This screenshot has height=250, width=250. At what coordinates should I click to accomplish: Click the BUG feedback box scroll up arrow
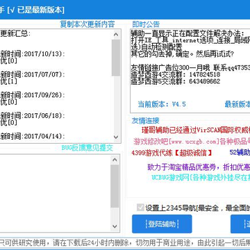[x=115, y=160]
